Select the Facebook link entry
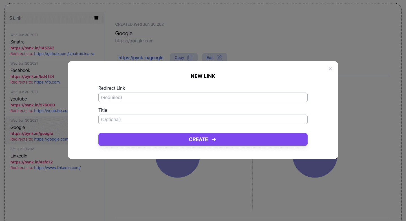Viewport: 406px width, 221px height. click(x=20, y=70)
